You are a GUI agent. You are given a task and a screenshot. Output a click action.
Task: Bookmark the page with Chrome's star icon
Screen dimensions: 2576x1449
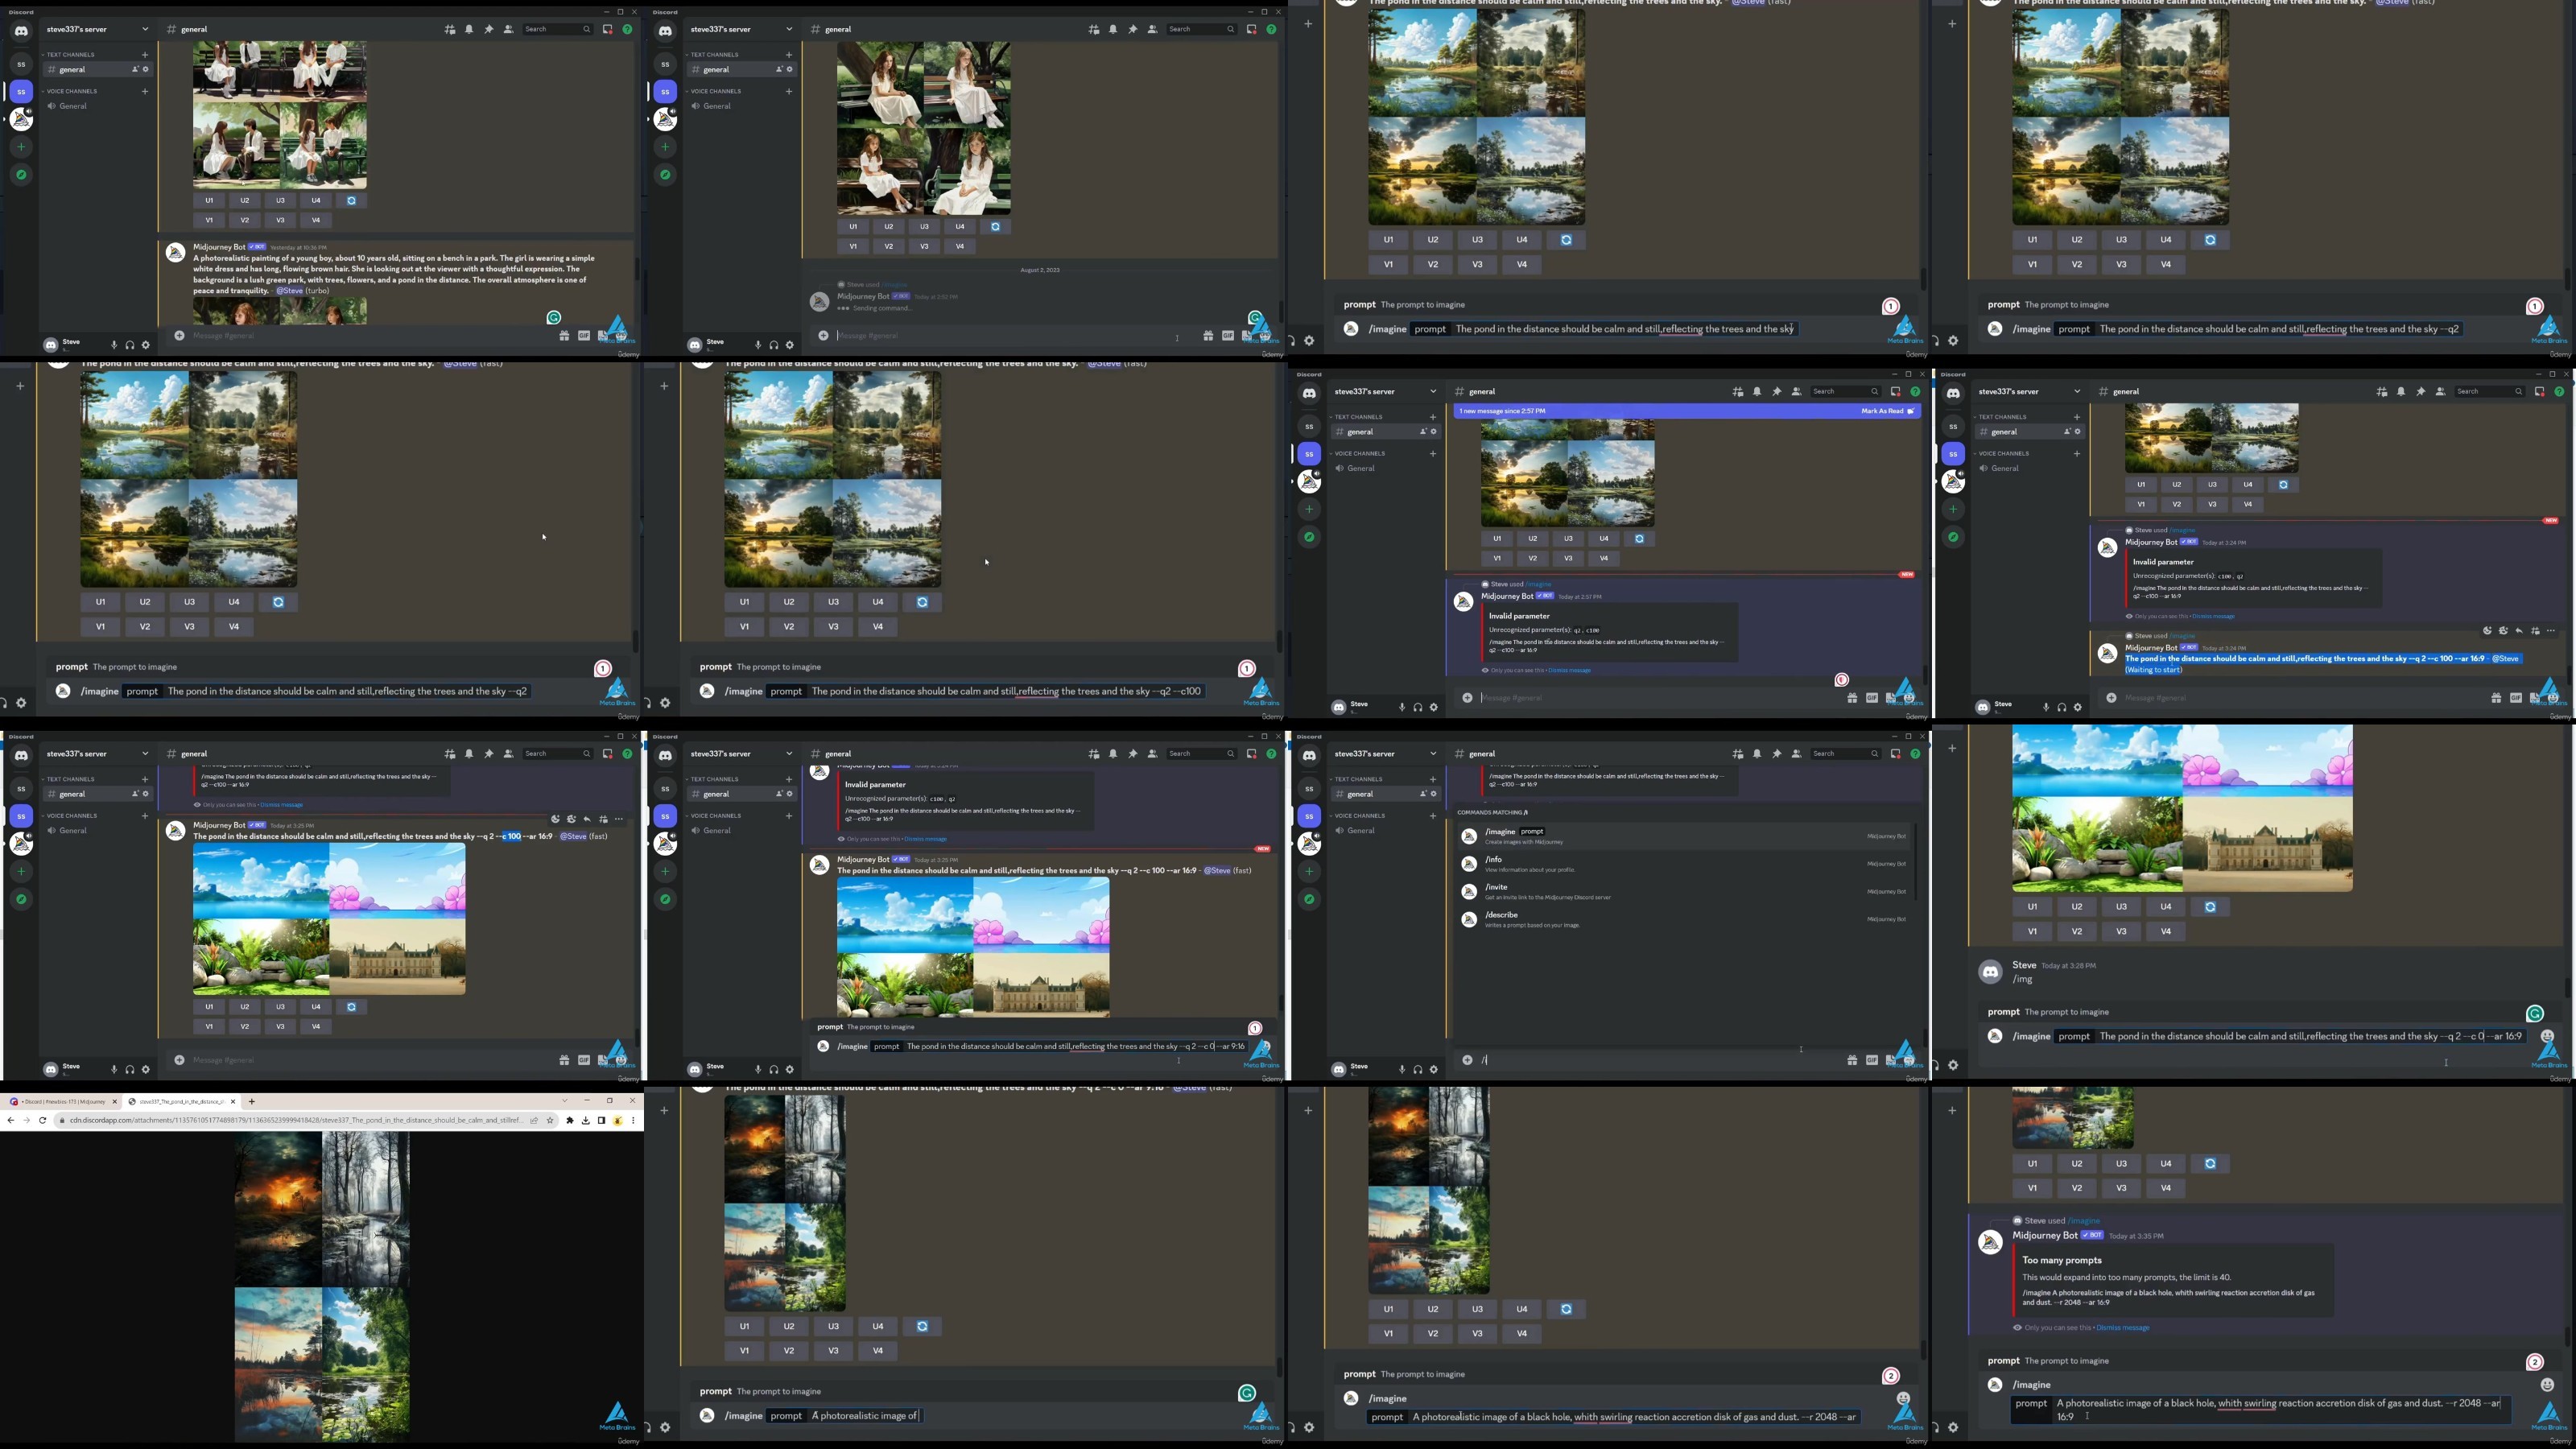(550, 1120)
